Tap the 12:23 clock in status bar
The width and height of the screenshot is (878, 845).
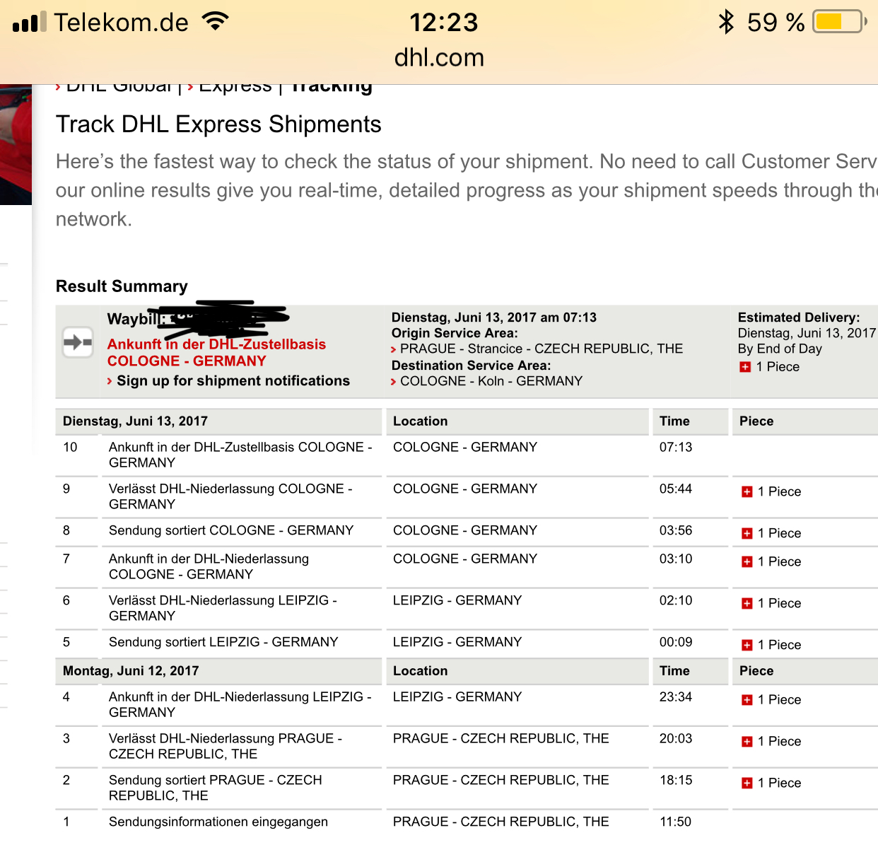(444, 23)
